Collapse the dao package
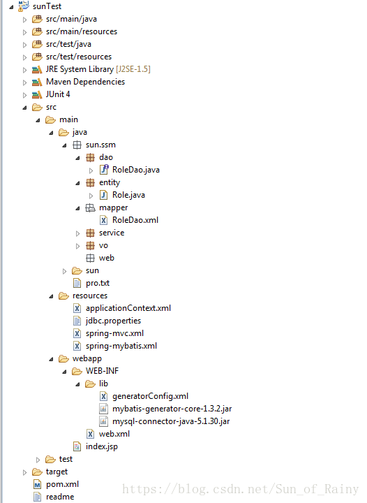The height and width of the screenshot is (503, 367). [x=77, y=158]
